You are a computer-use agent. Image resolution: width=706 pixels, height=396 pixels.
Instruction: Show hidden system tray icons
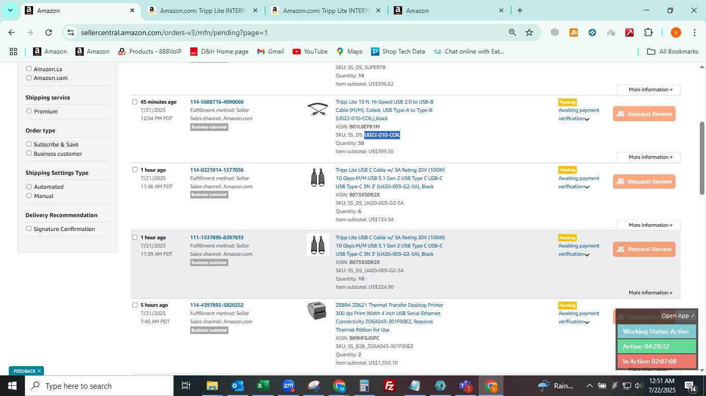pyautogui.click(x=589, y=386)
